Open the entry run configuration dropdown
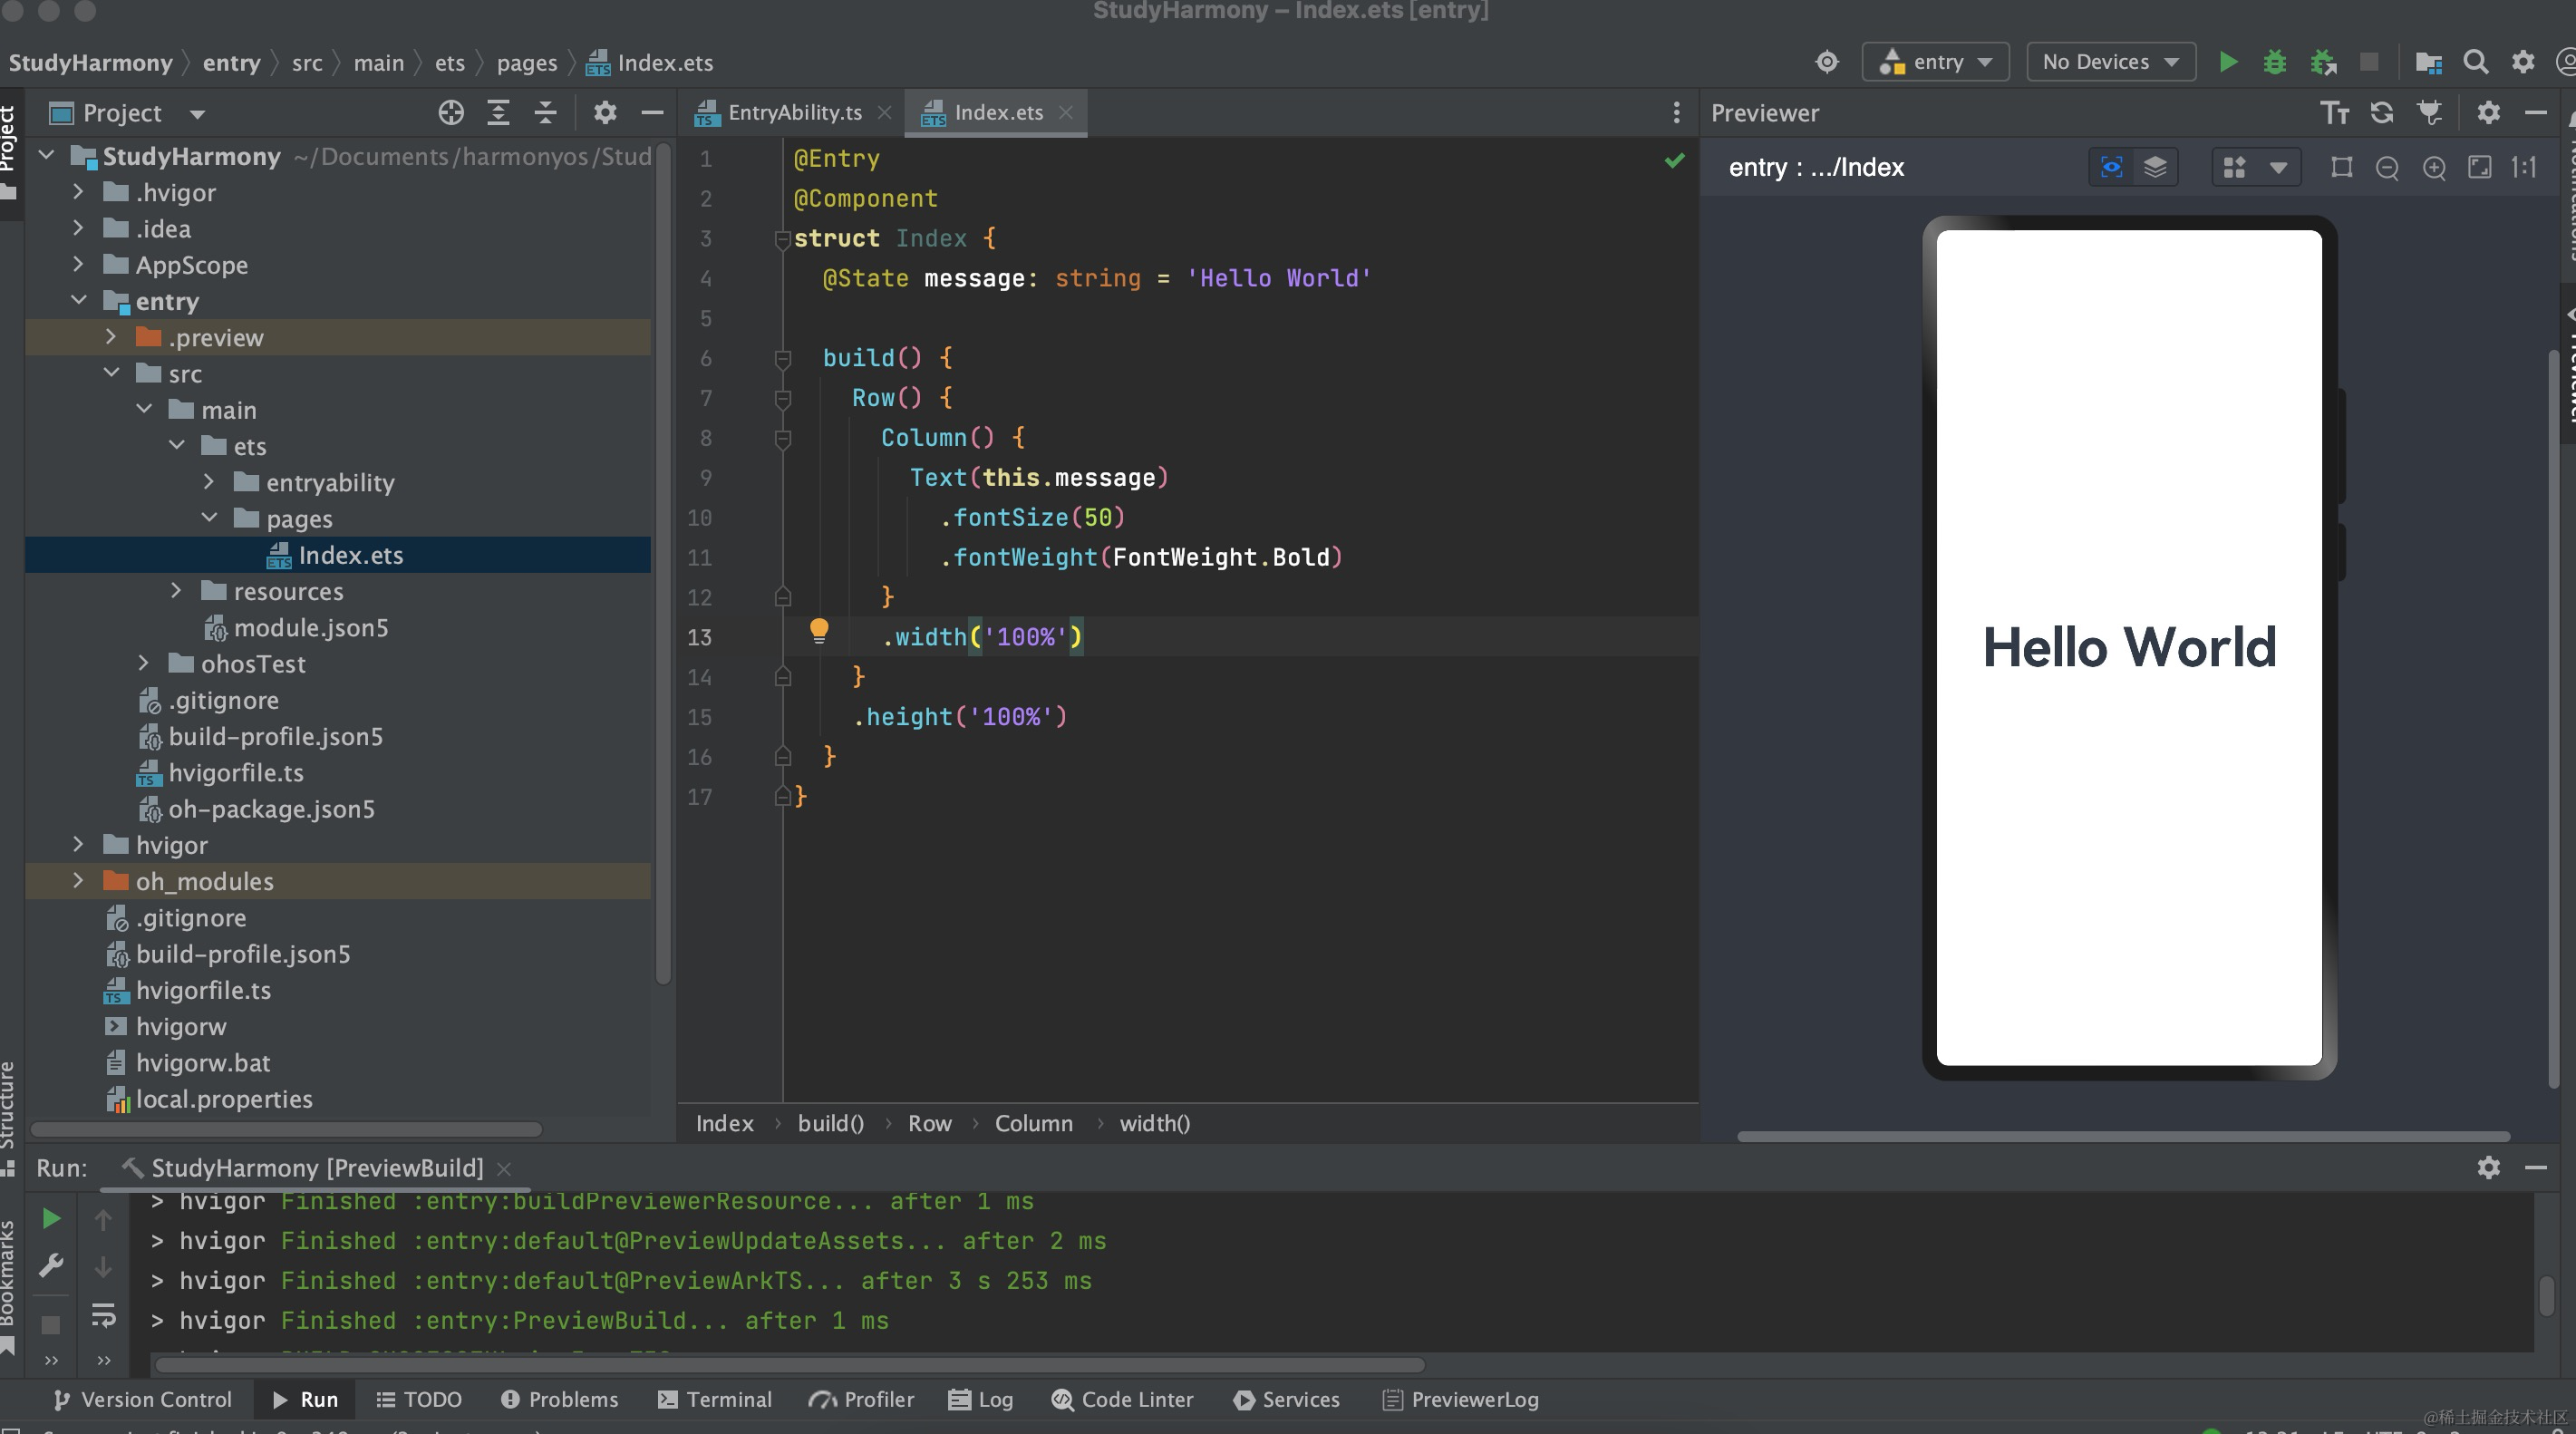 tap(1935, 62)
